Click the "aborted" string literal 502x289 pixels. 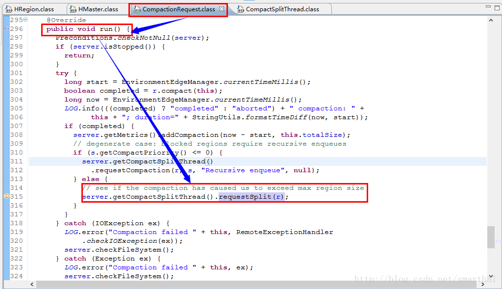pos(251,108)
